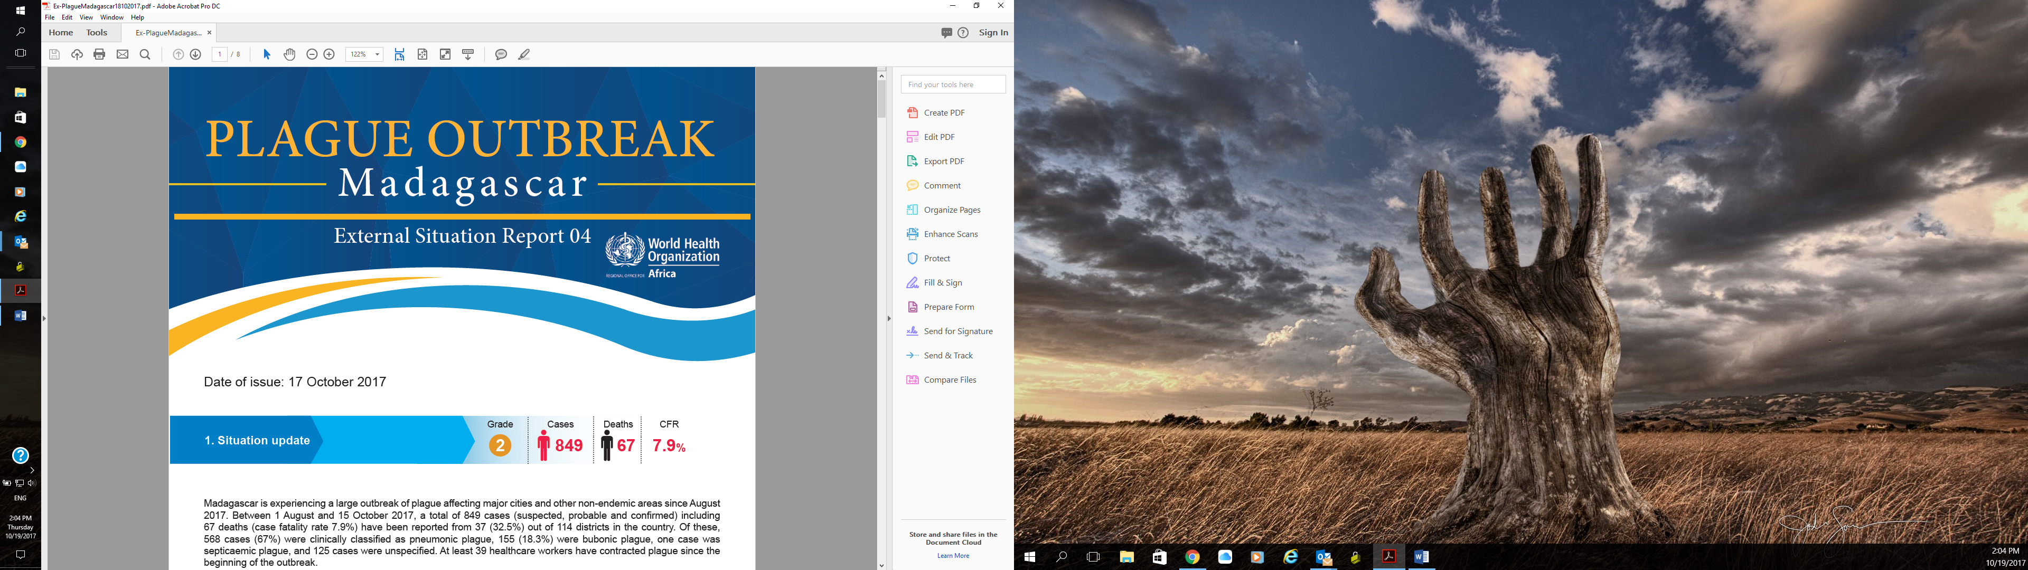
Task: Select the Ex-PlagueMadagas... document tab
Action: click(x=168, y=32)
